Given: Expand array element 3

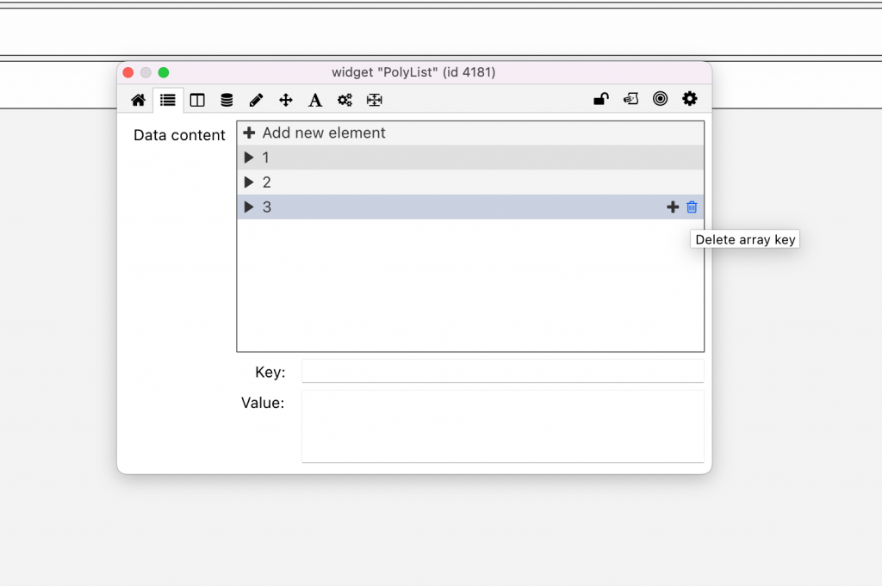Looking at the screenshot, I should tap(249, 207).
